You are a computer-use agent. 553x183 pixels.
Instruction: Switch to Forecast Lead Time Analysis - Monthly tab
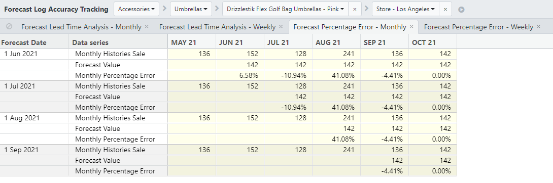tap(81, 27)
